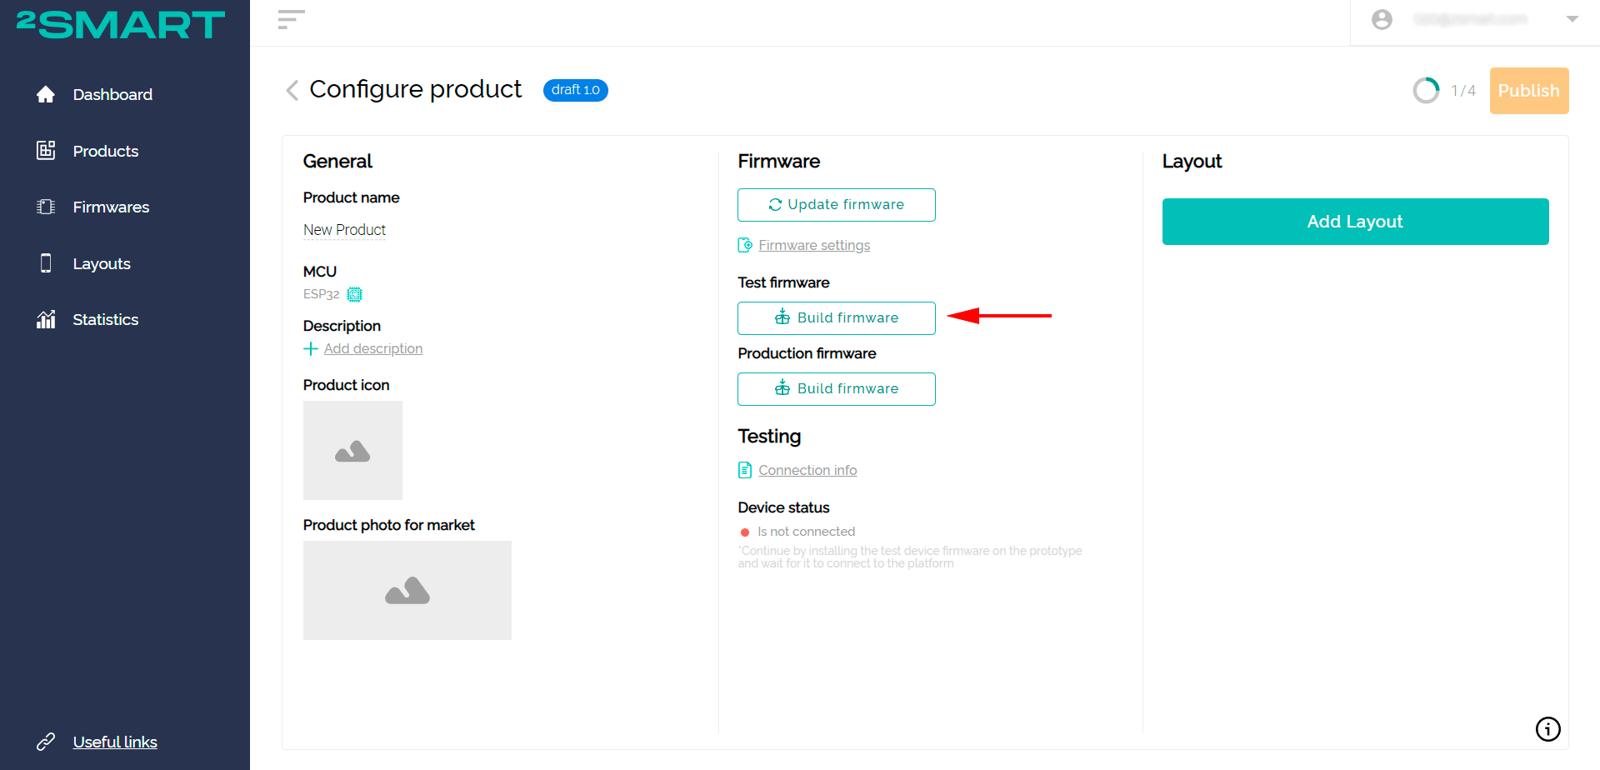The width and height of the screenshot is (1600, 770).
Task: Open Dashboard in sidebar
Action: pyautogui.click(x=112, y=95)
